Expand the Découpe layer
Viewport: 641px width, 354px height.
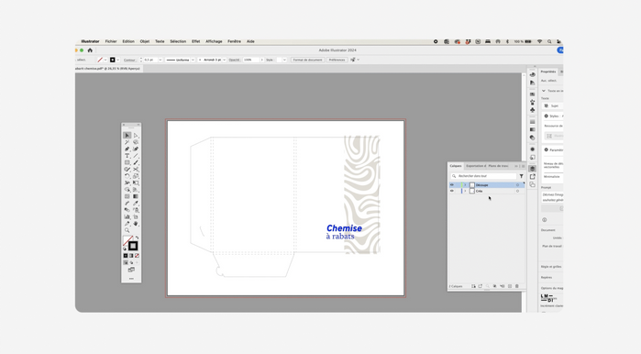coord(465,185)
